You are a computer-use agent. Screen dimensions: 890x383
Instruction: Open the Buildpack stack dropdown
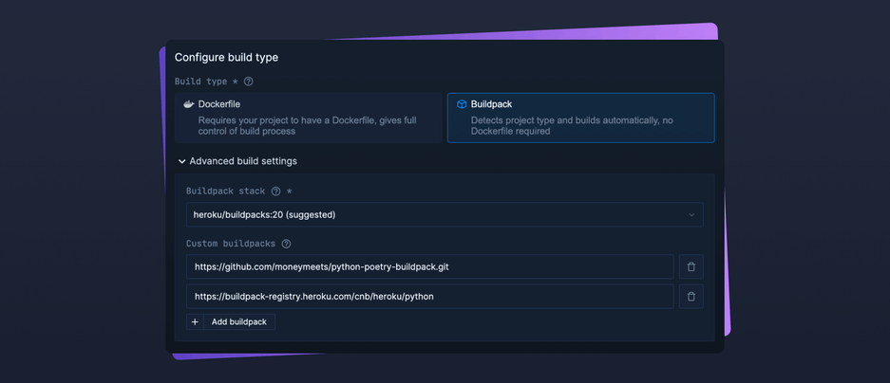point(445,215)
